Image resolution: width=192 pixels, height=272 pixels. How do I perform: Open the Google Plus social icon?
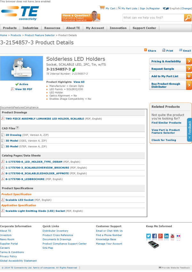tap(160, 236)
